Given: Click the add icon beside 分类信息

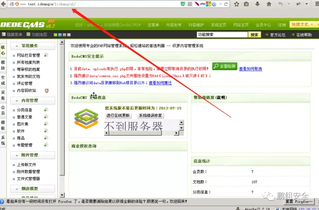Looking at the screenshot, I should pyautogui.click(x=46, y=110).
